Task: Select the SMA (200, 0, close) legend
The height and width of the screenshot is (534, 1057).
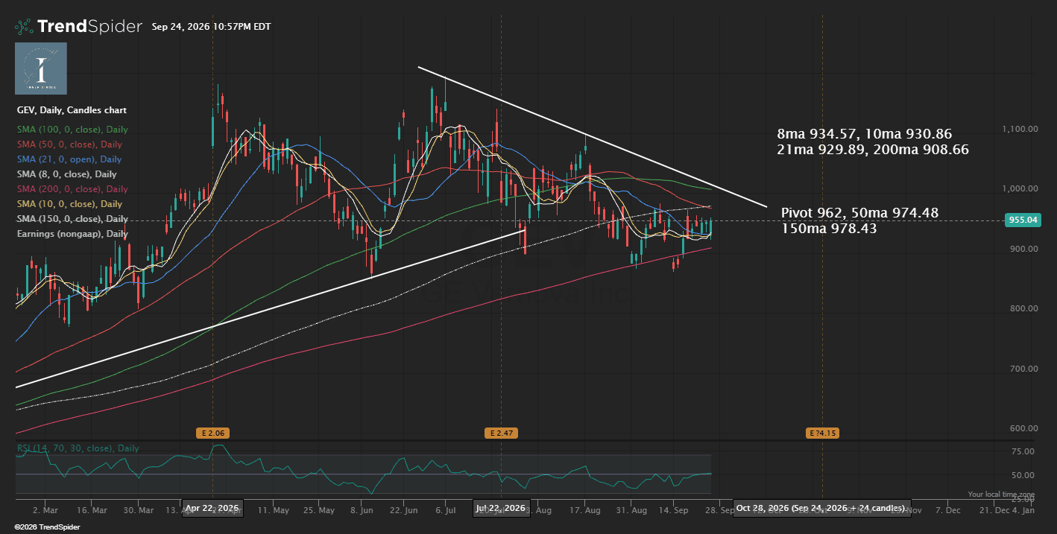Action: click(x=72, y=189)
